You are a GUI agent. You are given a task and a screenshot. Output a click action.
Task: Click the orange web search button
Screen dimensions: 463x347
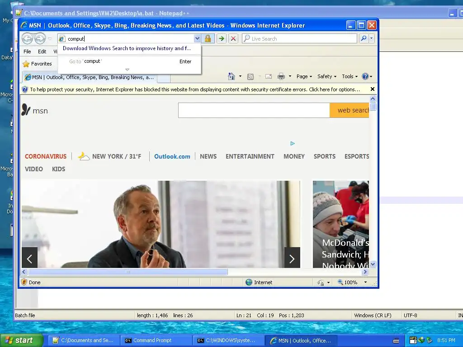click(350, 110)
